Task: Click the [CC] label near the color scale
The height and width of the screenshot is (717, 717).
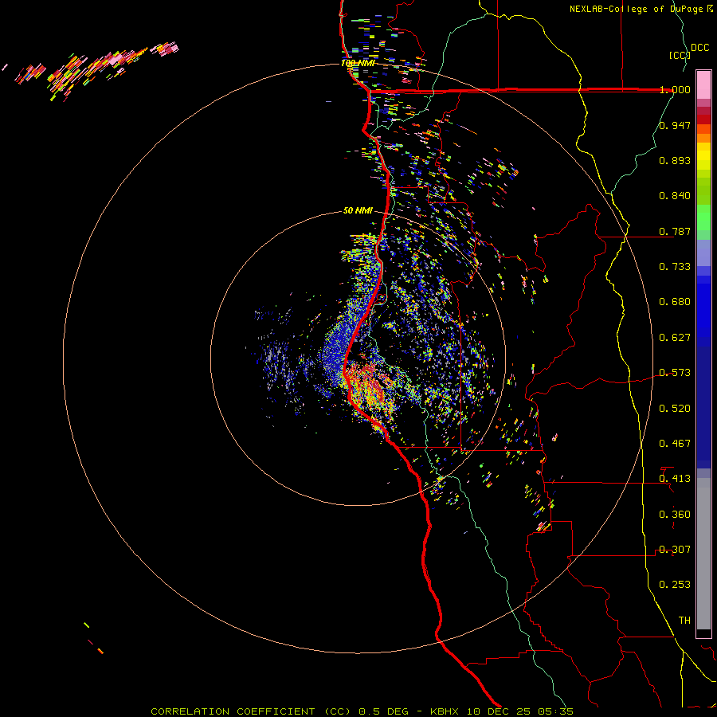Action: (680, 55)
